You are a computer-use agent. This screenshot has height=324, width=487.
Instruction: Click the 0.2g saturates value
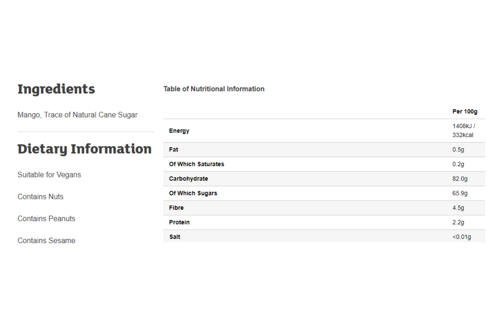(x=458, y=164)
